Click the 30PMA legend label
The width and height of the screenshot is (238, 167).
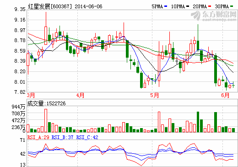[x=222, y=6]
